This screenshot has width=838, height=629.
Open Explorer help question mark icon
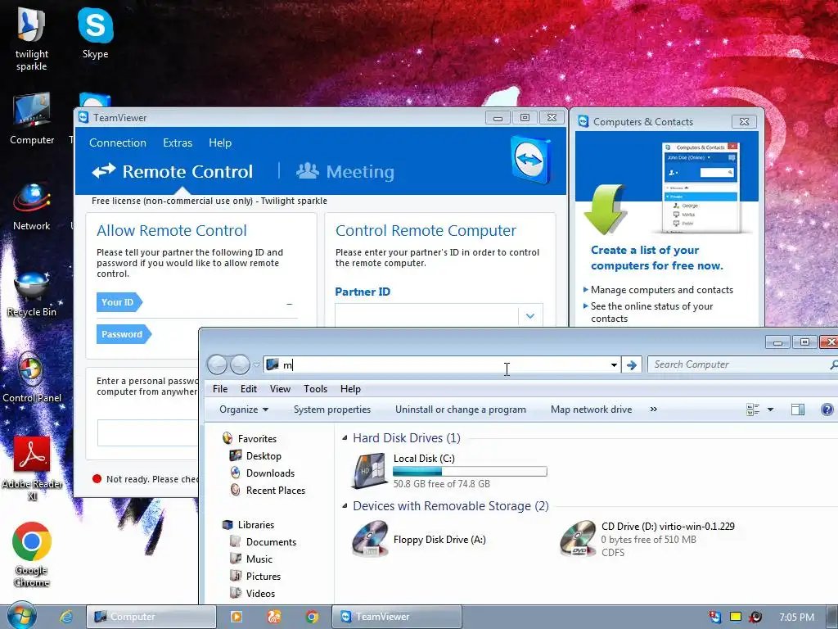point(827,410)
